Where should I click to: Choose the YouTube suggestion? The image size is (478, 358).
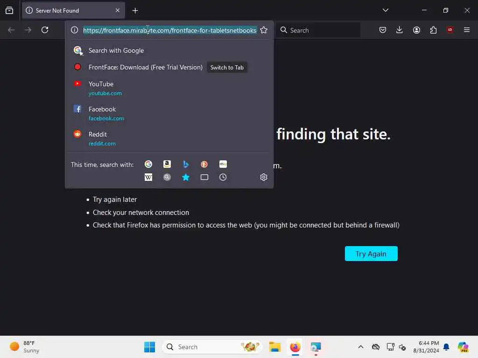pyautogui.click(x=169, y=88)
